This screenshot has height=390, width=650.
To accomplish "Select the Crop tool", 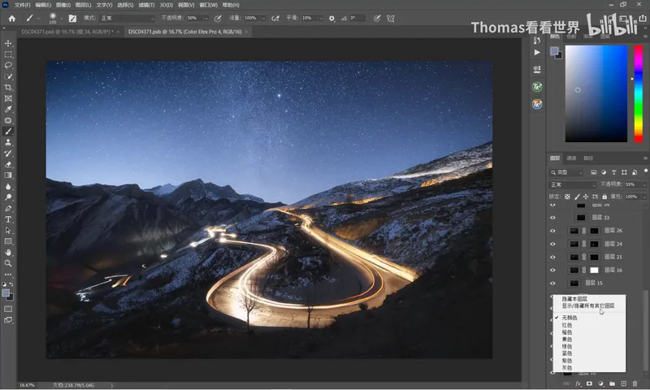I will [8, 88].
